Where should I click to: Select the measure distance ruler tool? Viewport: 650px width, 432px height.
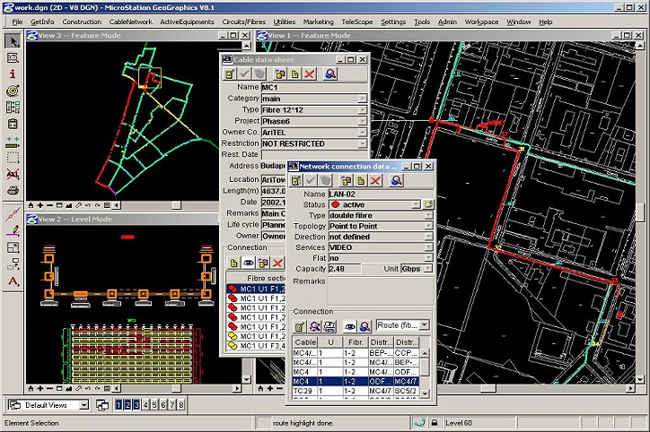coord(13,143)
